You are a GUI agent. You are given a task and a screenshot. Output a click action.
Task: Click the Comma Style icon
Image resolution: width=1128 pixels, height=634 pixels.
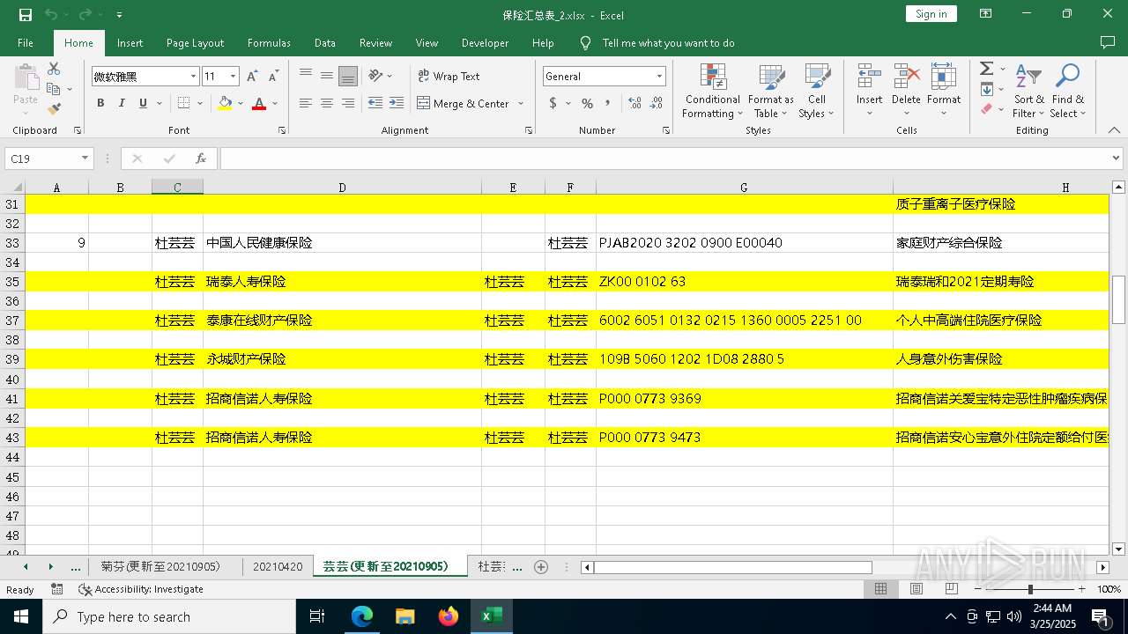tap(608, 103)
